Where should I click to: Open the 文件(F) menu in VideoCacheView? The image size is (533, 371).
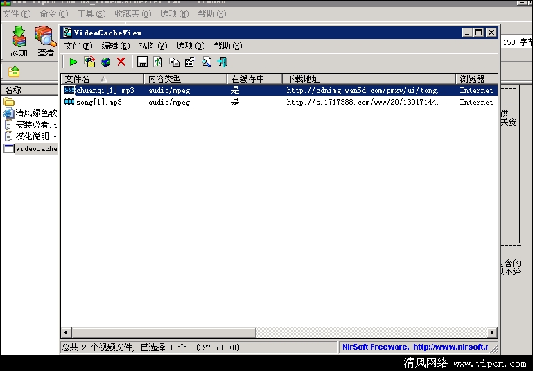tap(78, 46)
